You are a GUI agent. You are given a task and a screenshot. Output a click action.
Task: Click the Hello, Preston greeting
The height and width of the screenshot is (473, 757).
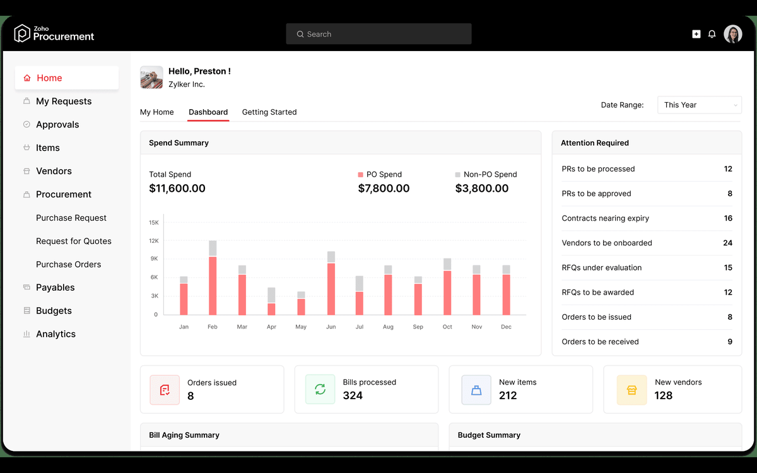pos(199,71)
